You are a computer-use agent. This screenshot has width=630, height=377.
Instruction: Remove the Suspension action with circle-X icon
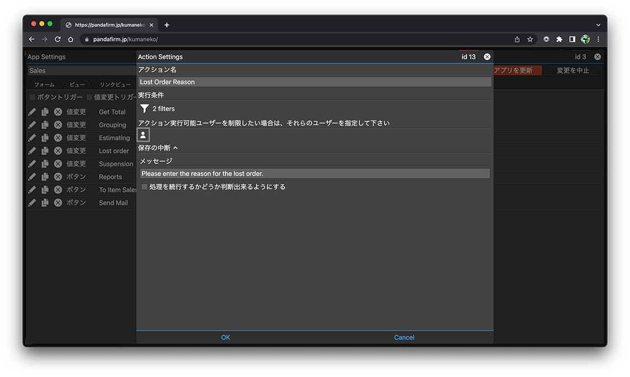click(x=57, y=164)
